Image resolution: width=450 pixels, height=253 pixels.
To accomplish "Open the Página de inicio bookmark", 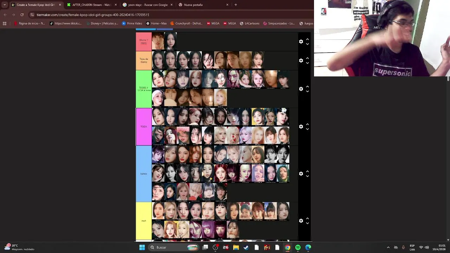I will 30,24.
